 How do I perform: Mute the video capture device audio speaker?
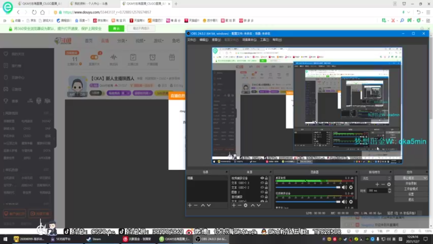(344, 202)
